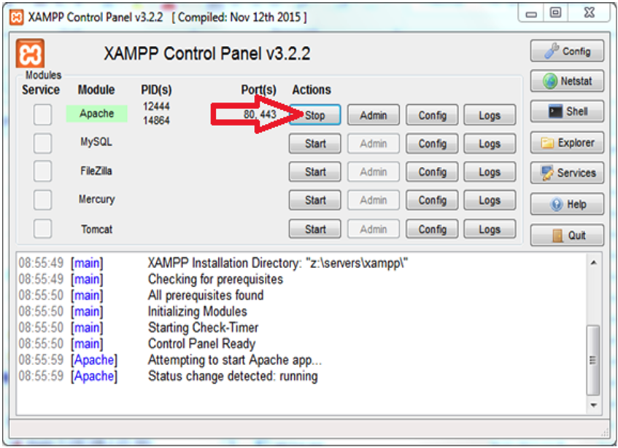This screenshot has height=448, width=618.
Task: Click log line "XAMPP Installation Directory"
Action: 278,263
